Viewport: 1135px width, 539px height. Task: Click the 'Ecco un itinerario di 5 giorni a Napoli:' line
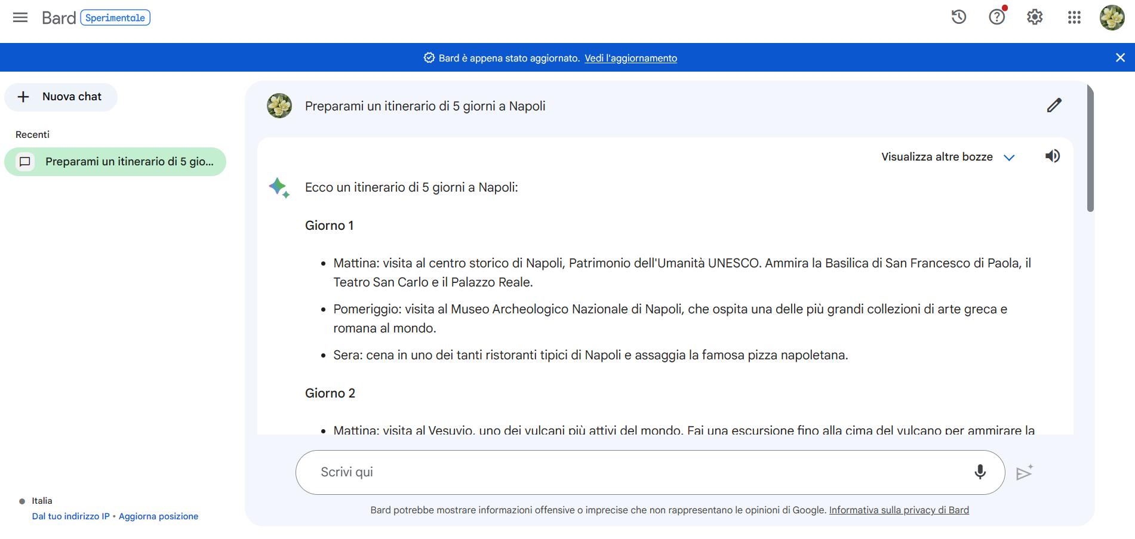click(x=411, y=187)
